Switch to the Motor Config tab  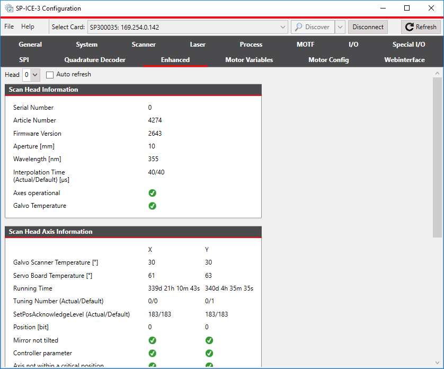pyautogui.click(x=328, y=60)
